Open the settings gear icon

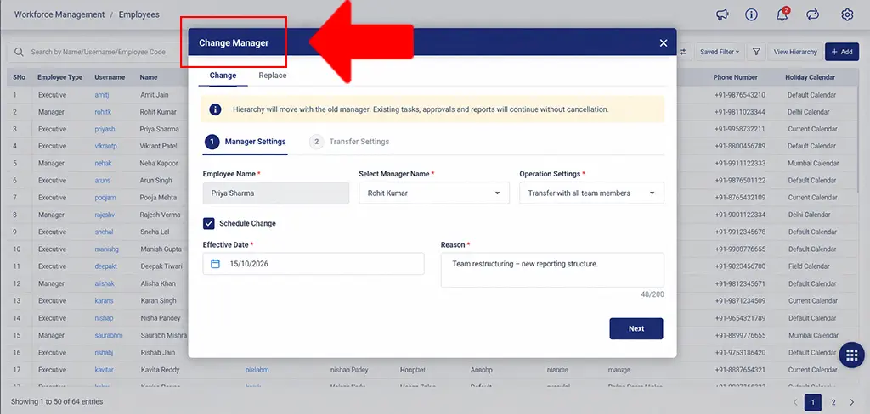coord(847,15)
